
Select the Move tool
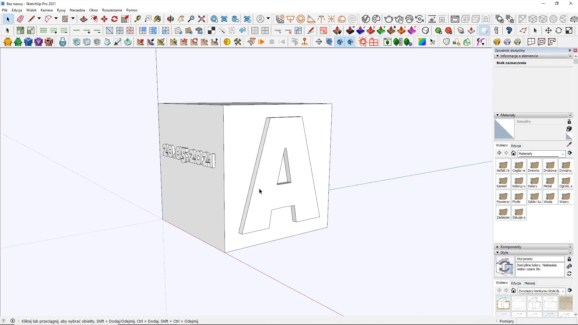tap(104, 19)
